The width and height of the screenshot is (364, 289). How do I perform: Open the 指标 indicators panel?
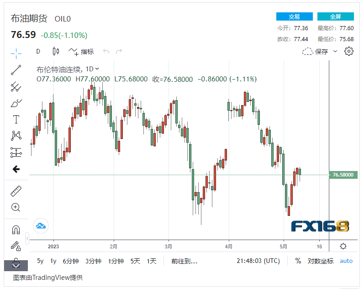(x=81, y=52)
